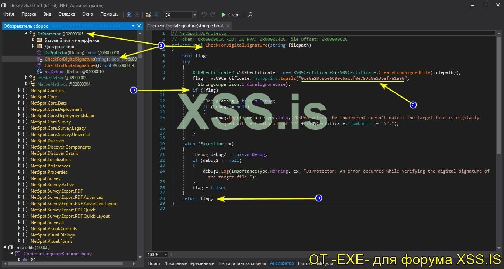Expand the InvokeHelper class node
The width and height of the screenshot is (504, 269).
[26, 78]
